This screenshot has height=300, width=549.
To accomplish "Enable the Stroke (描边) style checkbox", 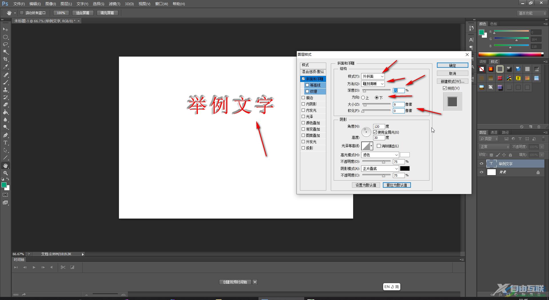I will click(303, 98).
